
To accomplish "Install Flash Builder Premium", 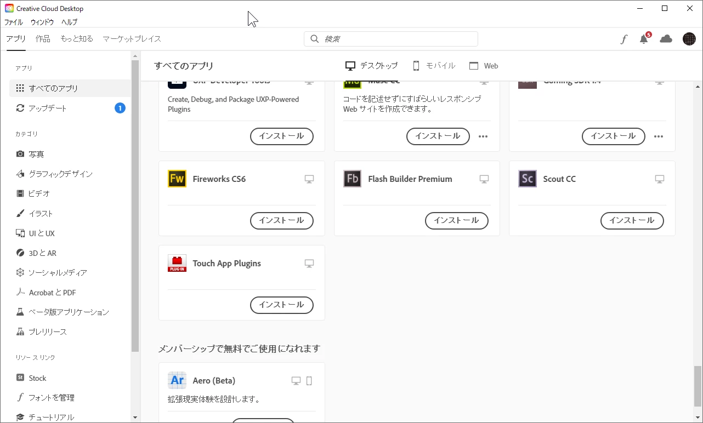I will pyautogui.click(x=457, y=221).
